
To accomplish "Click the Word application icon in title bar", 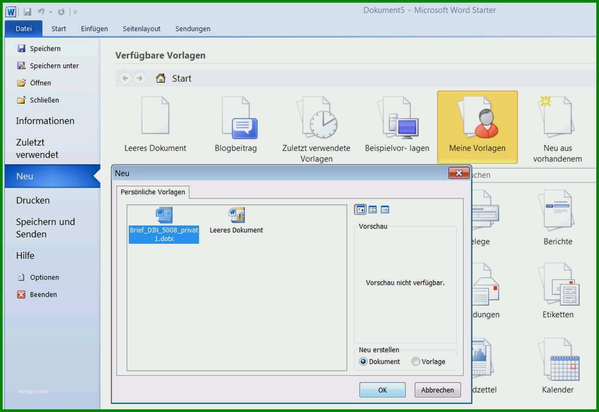I will click(x=11, y=12).
